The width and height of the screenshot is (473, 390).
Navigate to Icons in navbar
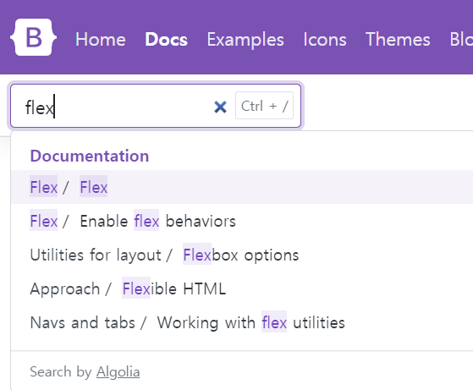325,40
